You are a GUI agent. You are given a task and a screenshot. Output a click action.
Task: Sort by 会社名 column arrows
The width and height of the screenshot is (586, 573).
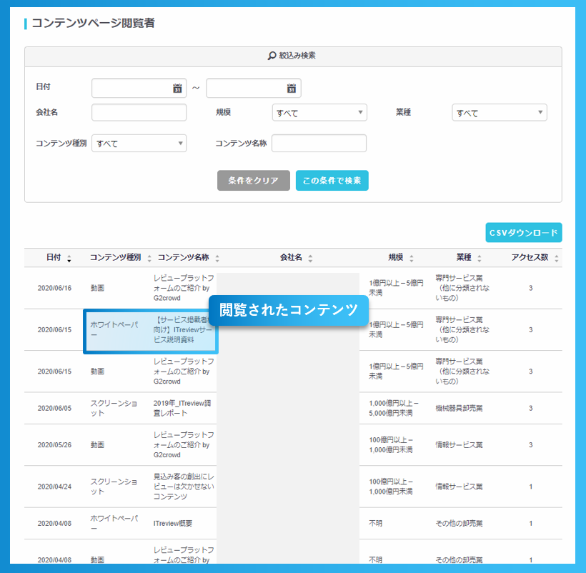(310, 259)
